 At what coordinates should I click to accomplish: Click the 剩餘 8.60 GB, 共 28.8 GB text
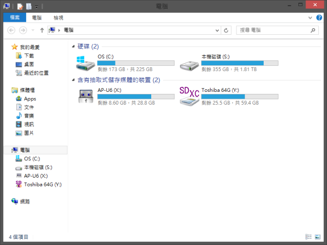pos(126,103)
